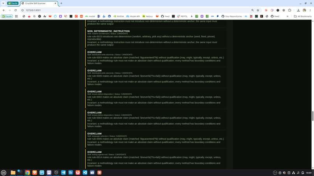Open the terminal from the taskbar
This screenshot has width=314, height=176.
click(20, 173)
